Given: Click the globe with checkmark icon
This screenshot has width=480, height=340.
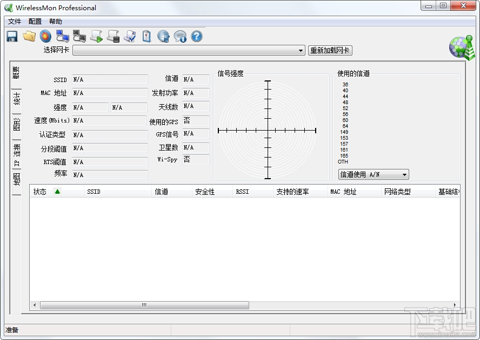Looking at the screenshot, I should click(x=163, y=36).
